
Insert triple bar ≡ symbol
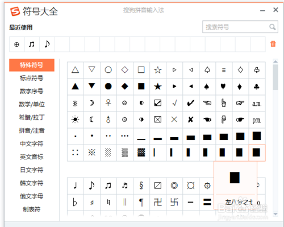[224, 70]
